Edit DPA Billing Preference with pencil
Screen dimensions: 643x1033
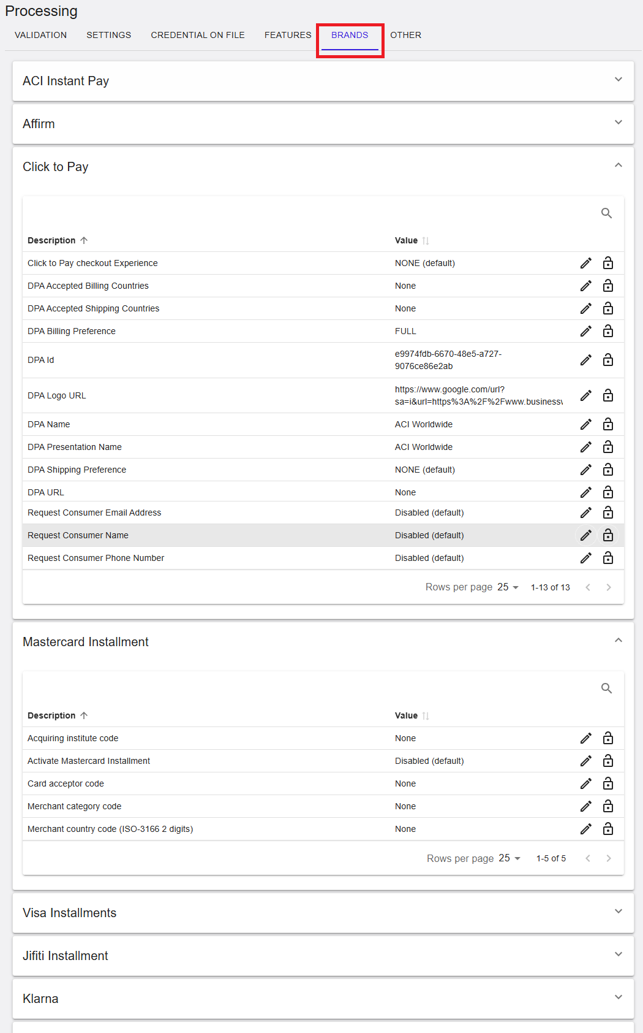pos(586,331)
